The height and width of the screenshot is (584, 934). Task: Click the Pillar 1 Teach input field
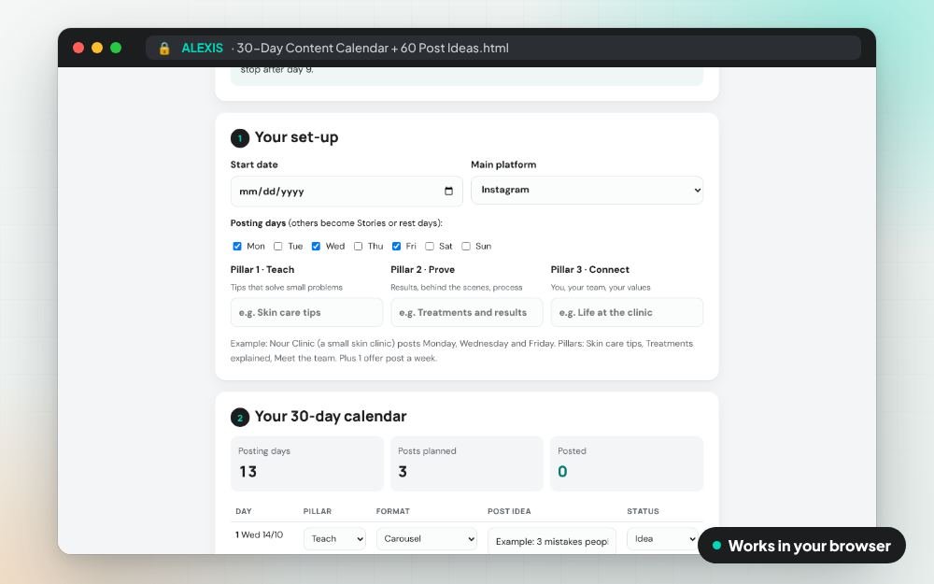[x=306, y=312]
